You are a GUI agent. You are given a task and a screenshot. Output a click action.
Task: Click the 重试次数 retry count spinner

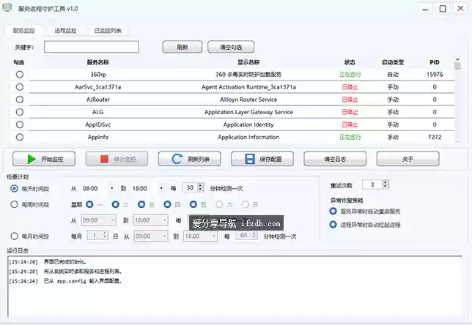coord(375,184)
